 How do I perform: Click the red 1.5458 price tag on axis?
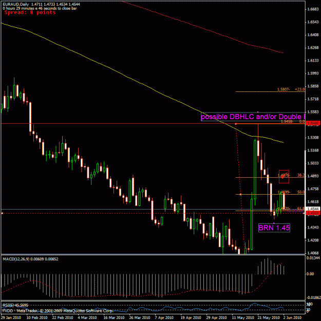312,123
